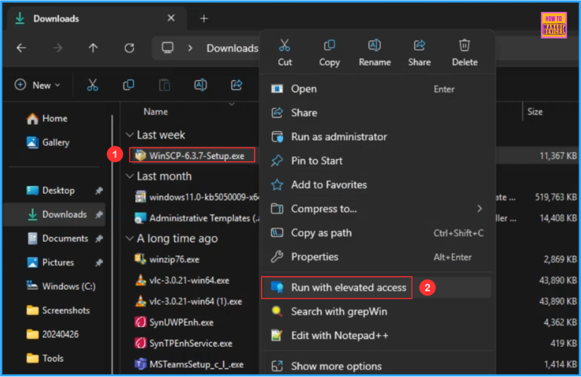Select Run with elevated access
581x377 pixels.
(x=377, y=287)
